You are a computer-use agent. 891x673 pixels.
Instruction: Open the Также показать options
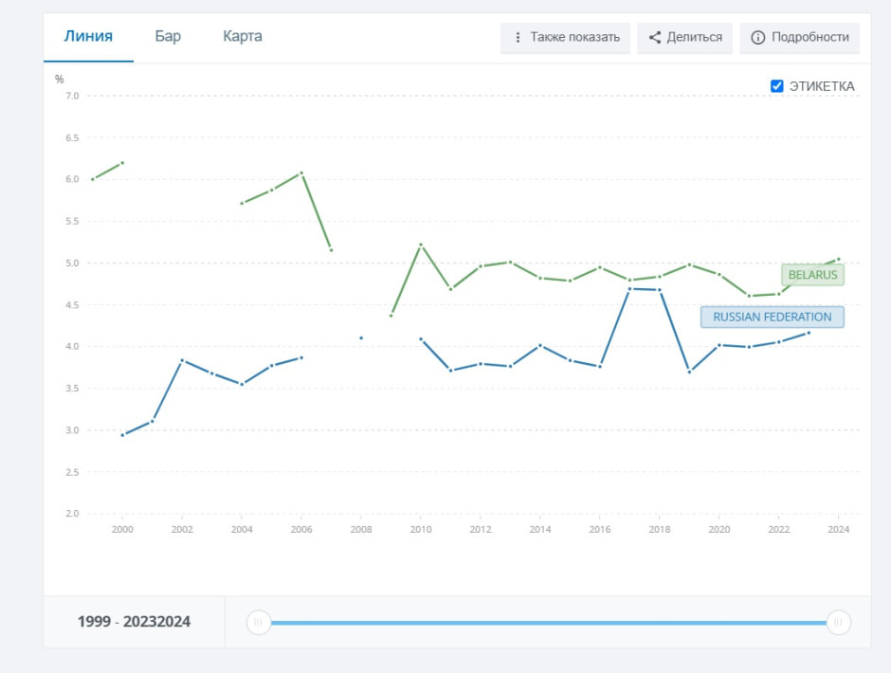pos(565,38)
